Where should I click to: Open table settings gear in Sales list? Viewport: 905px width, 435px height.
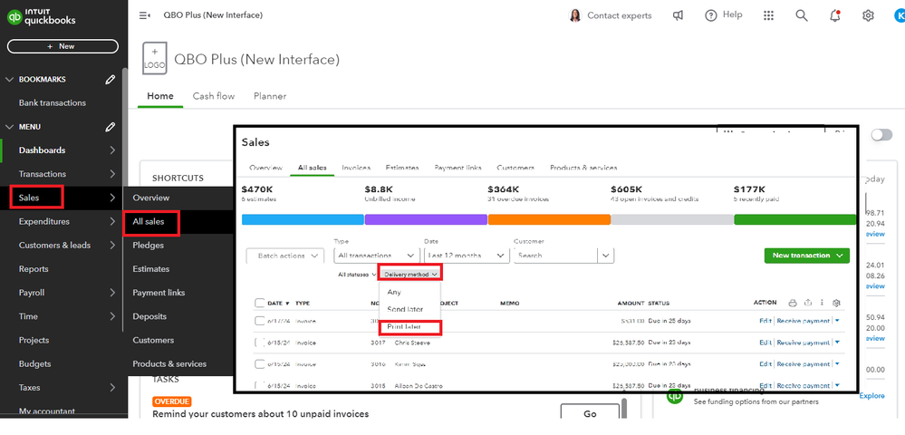836,303
